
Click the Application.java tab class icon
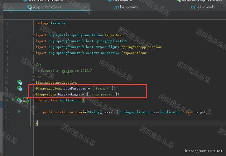(30, 7)
